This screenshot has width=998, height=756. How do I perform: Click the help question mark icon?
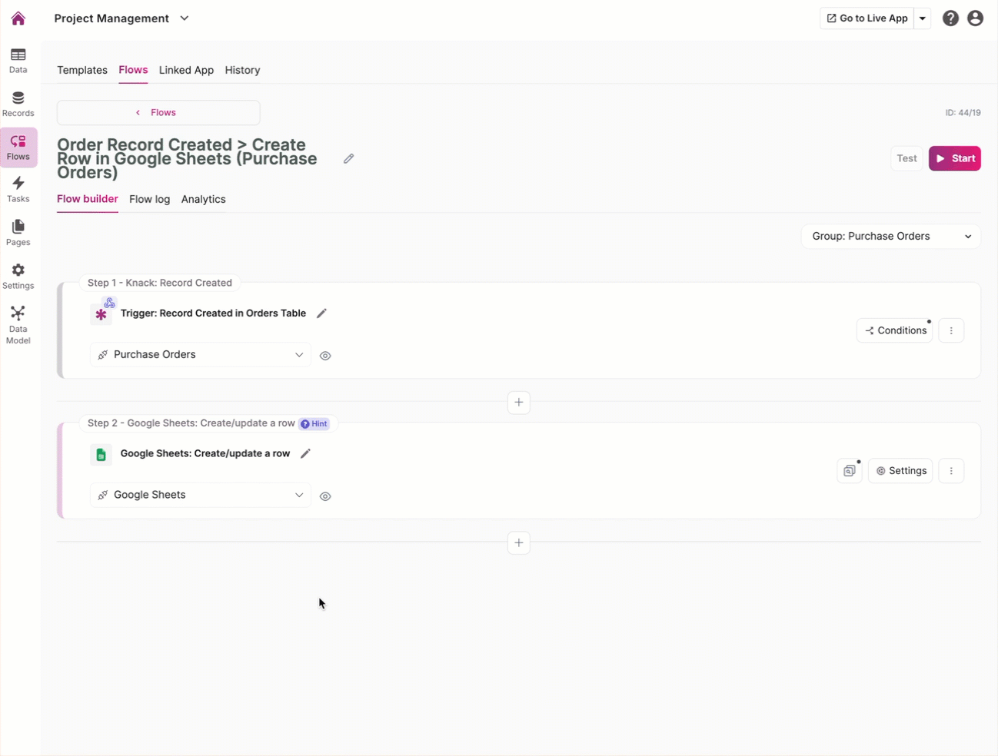pos(950,18)
